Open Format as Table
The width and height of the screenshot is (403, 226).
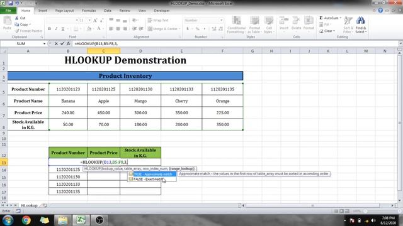point(254,24)
